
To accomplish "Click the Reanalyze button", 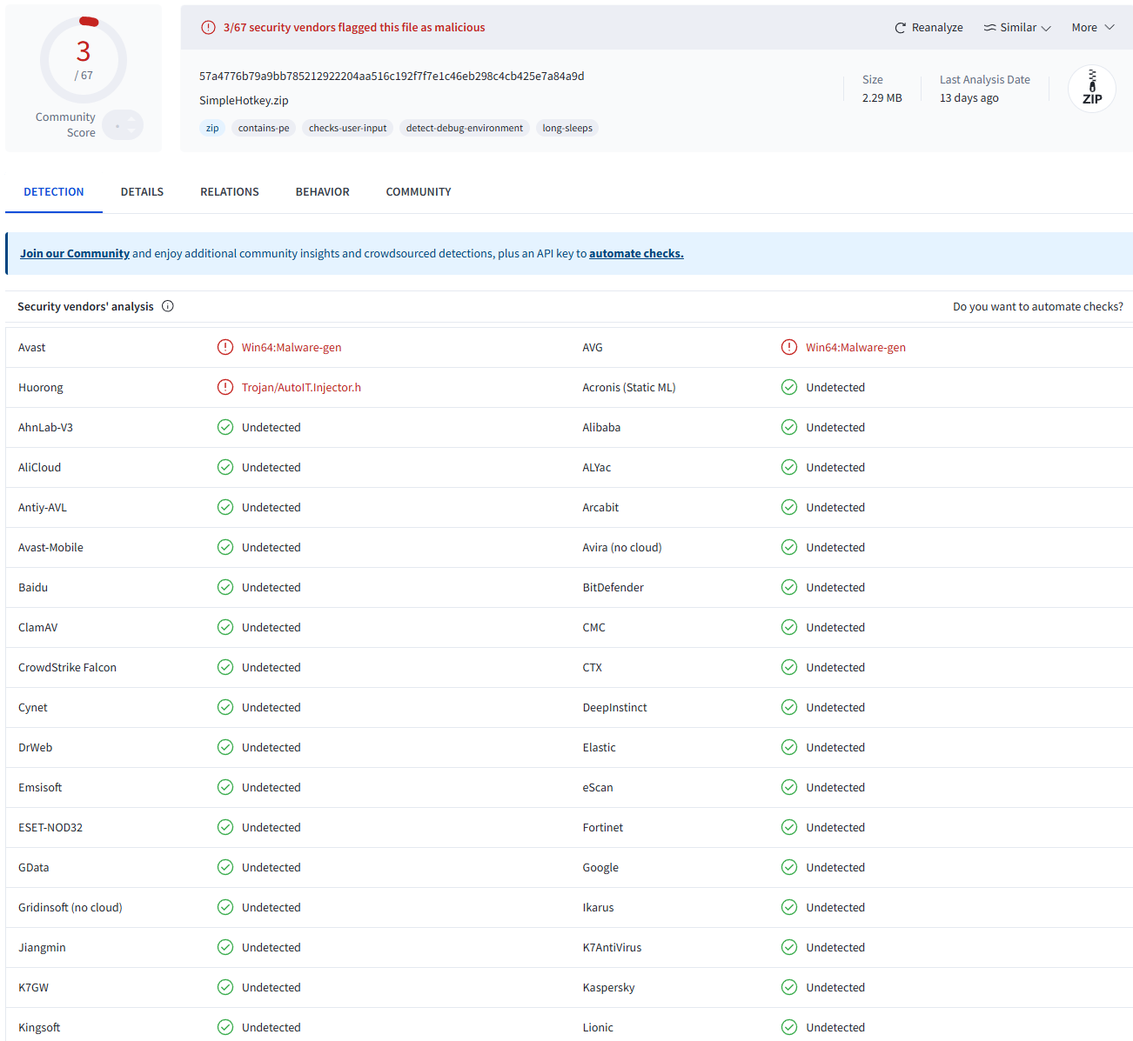I will pos(929,28).
